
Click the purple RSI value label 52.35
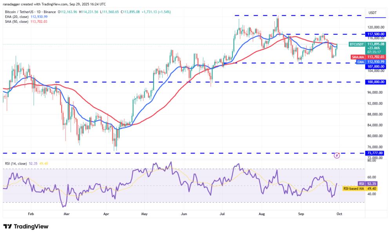(368, 183)
